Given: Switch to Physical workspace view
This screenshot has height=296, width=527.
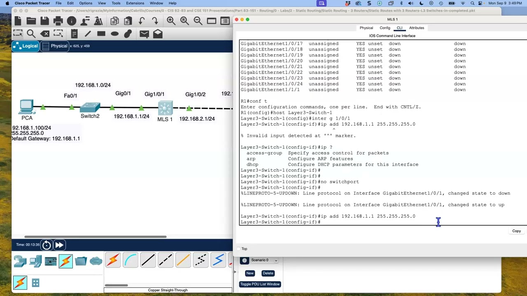Looking at the screenshot, I should 55,46.
